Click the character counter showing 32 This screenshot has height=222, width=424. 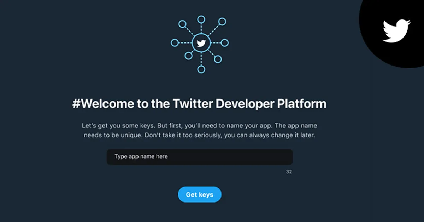click(290, 171)
